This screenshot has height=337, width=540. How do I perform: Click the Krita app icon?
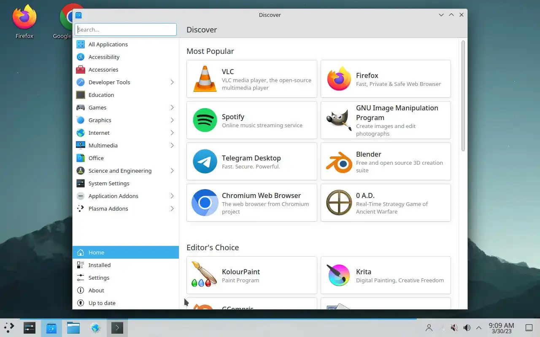(339, 275)
